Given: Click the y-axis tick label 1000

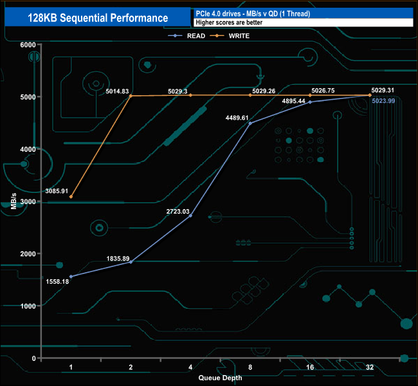Looking at the screenshot, I should pyautogui.click(x=28, y=306).
